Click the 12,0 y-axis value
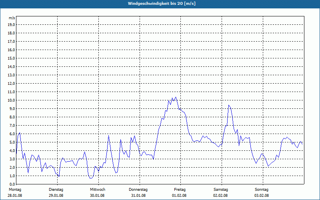 tap(12, 84)
